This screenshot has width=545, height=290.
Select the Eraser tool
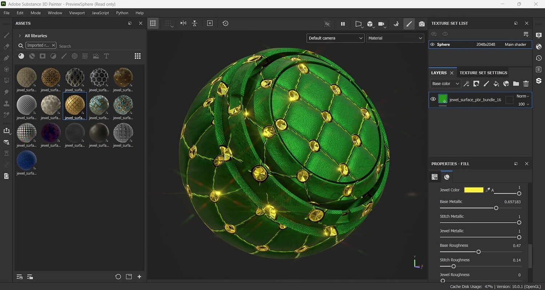pos(6,47)
